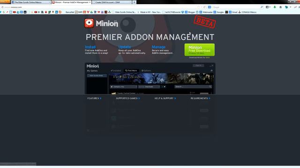Expand dropdown arrow beside globe toolbar icon

pos(291,7)
